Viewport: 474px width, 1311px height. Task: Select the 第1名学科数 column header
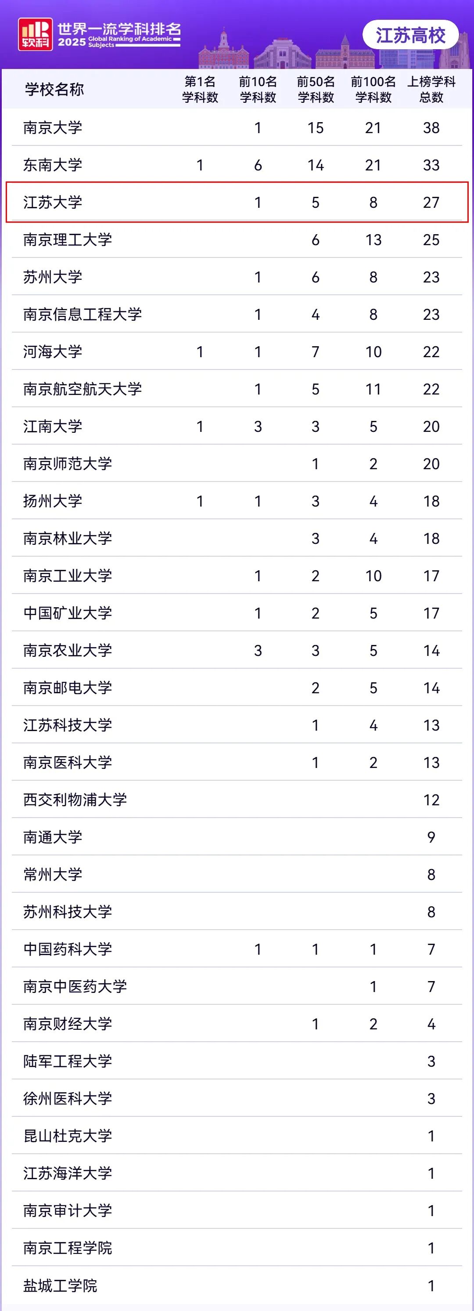(200, 89)
